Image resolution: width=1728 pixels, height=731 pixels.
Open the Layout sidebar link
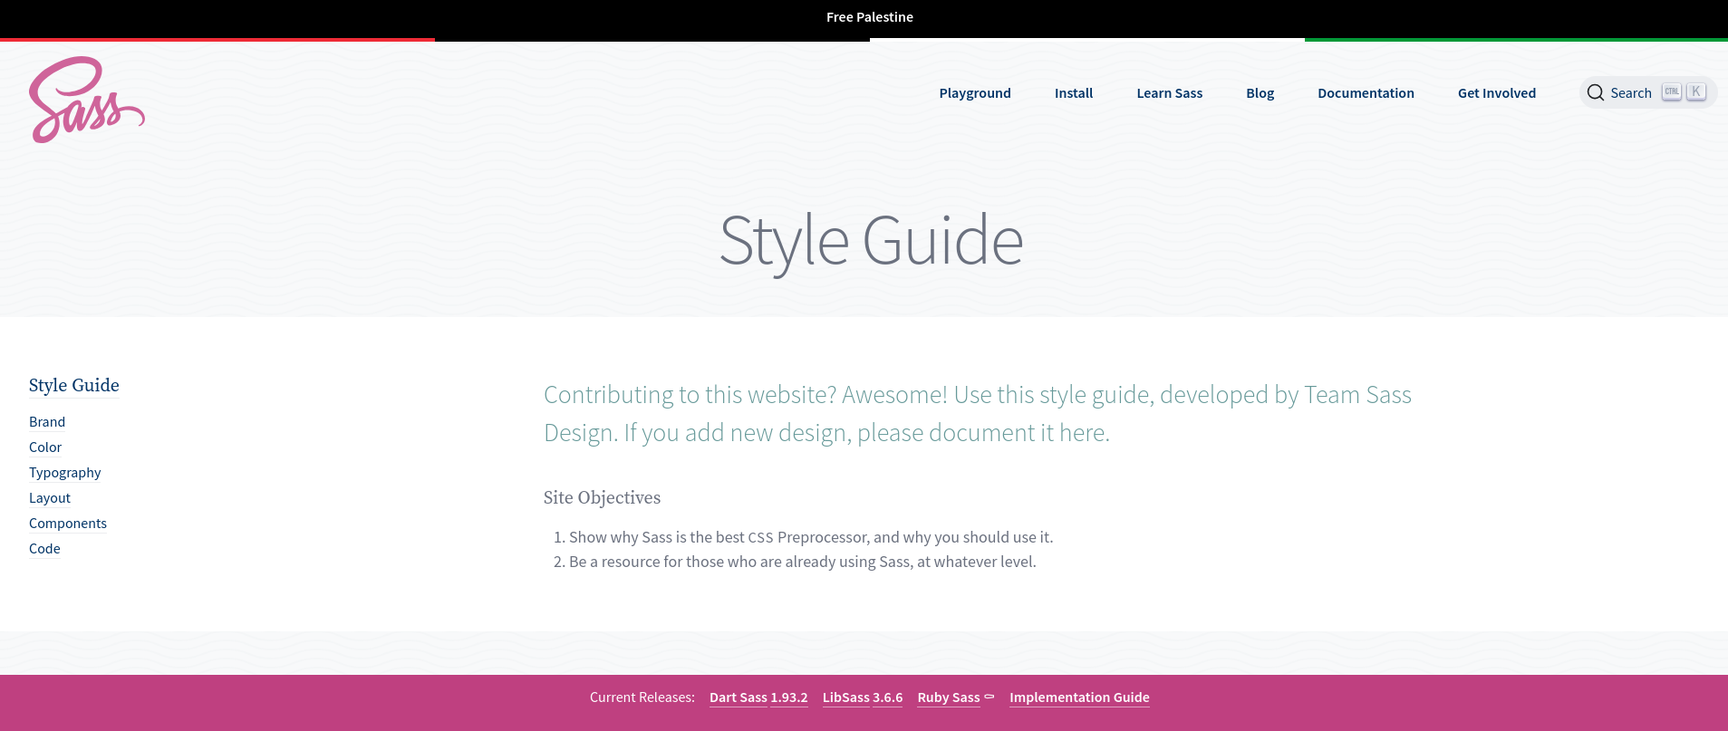click(x=50, y=498)
